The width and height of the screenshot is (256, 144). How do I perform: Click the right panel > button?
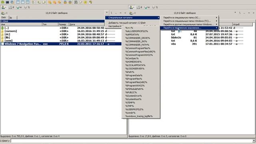pyautogui.click(x=254, y=13)
